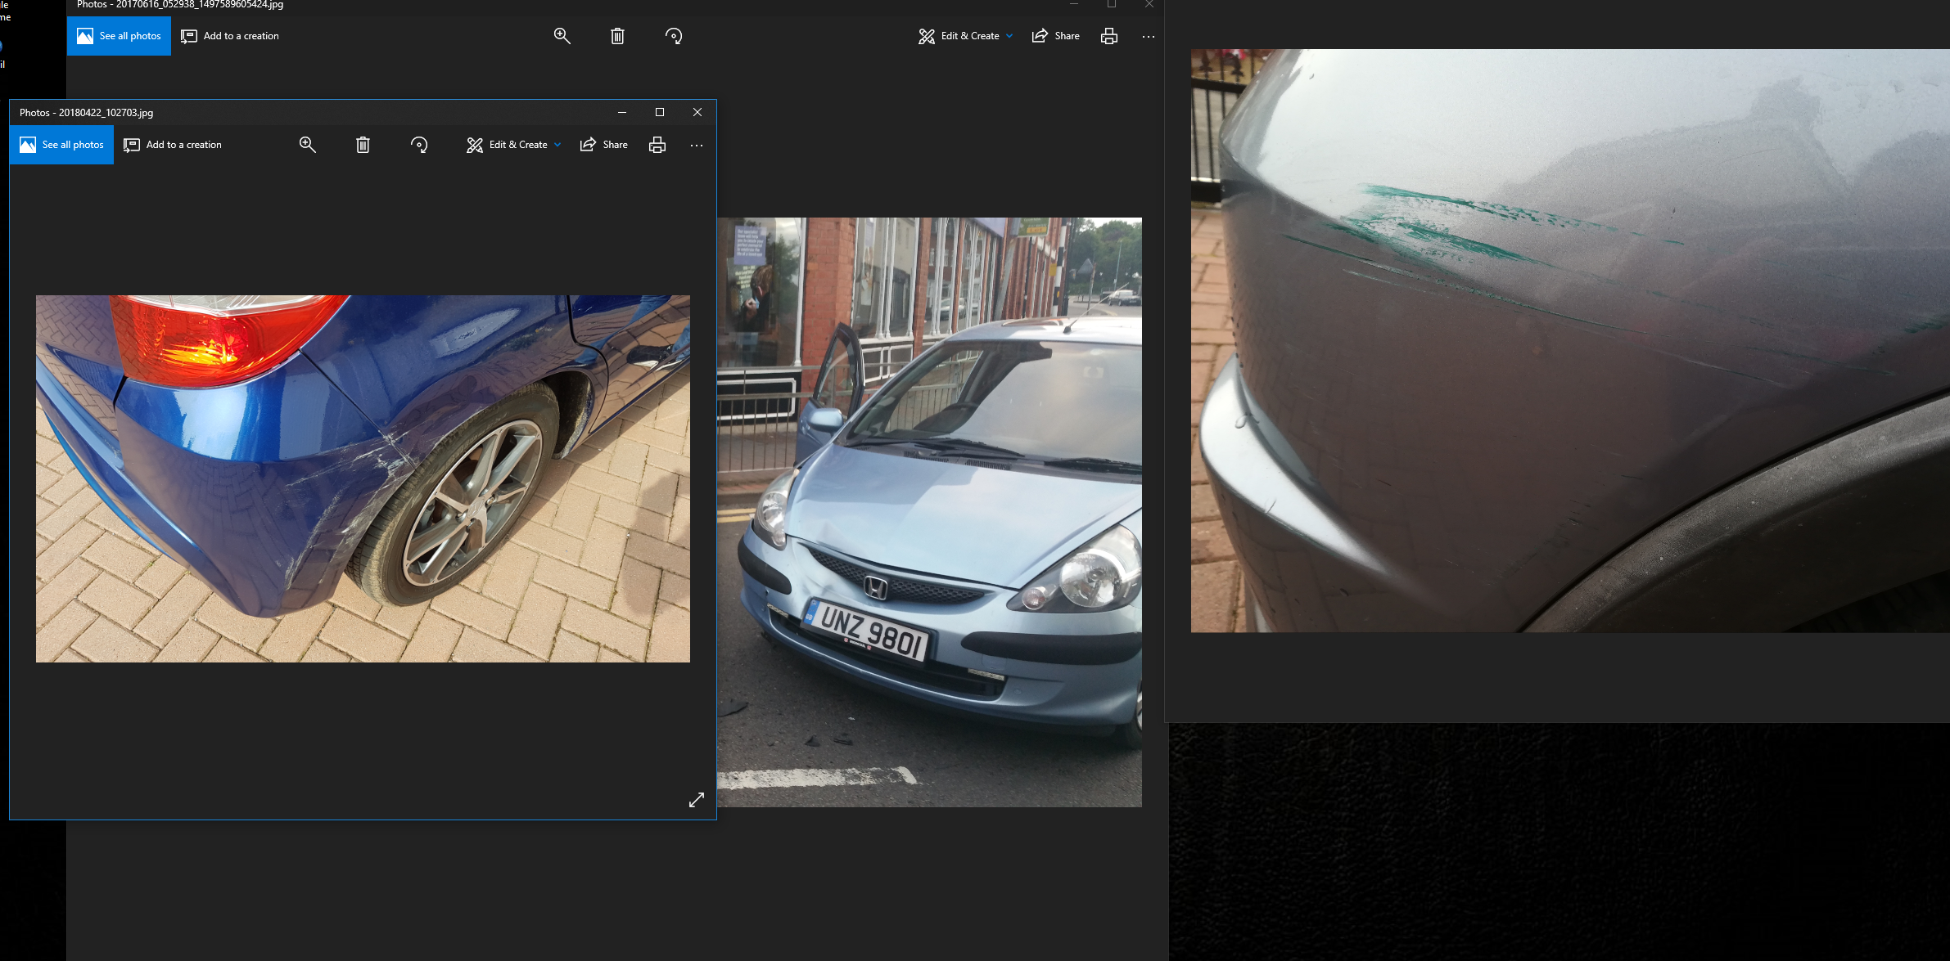Rotate the image in background window

[x=674, y=36]
